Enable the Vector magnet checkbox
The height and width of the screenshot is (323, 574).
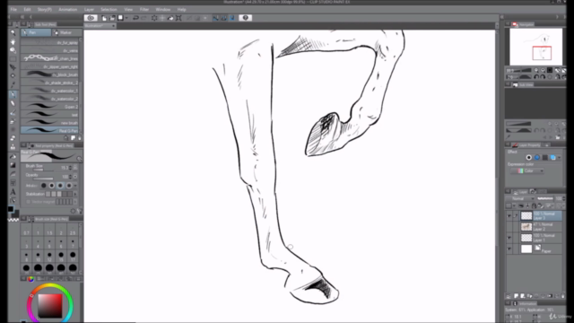pyautogui.click(x=28, y=202)
